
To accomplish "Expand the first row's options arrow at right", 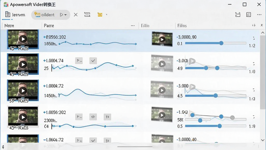I will point(254,38).
